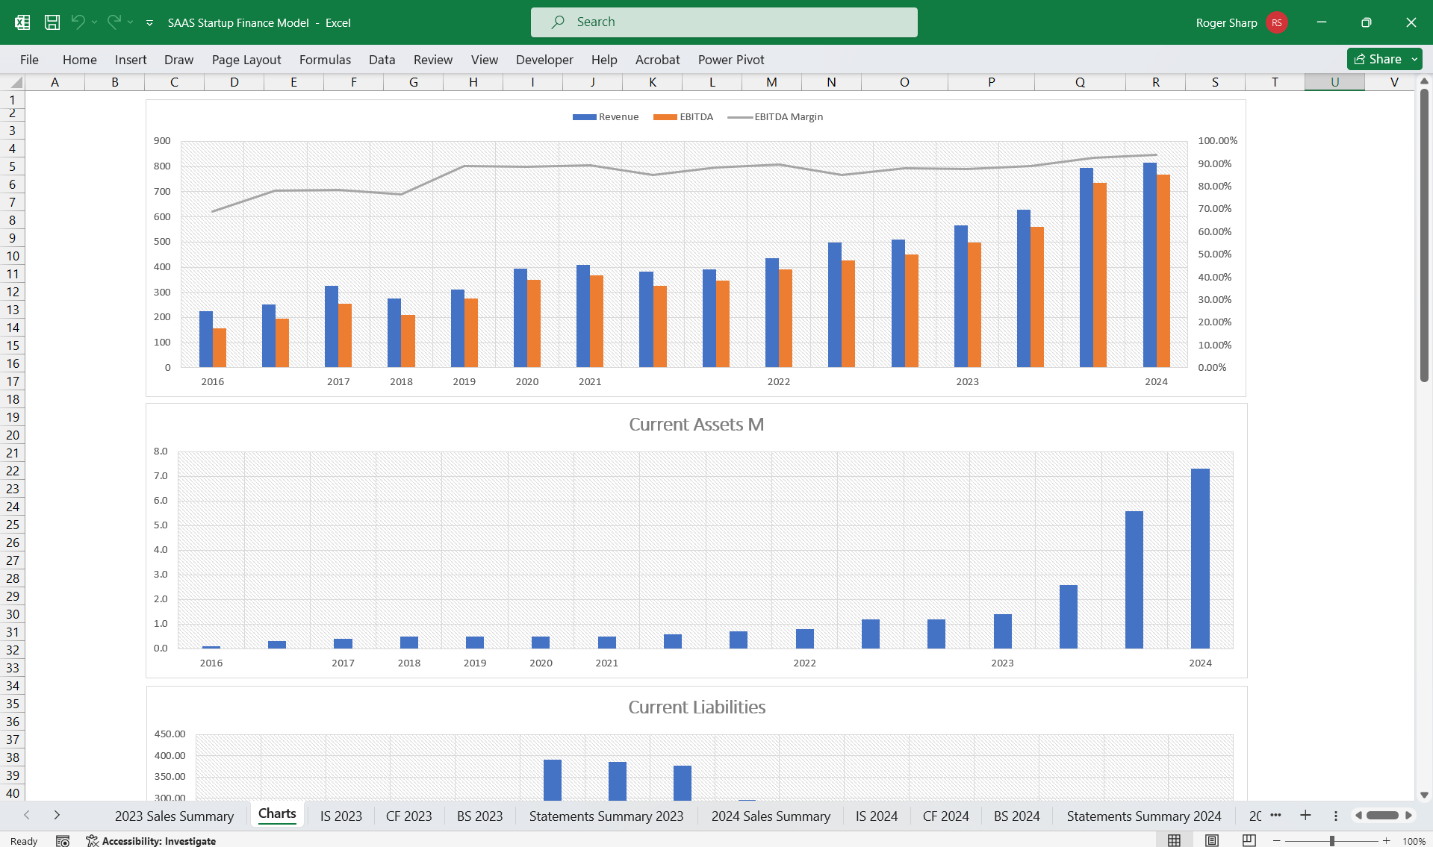Viewport: 1433px width, 847px height.
Task: Open the Formulas ribbon tab
Action: coord(325,60)
